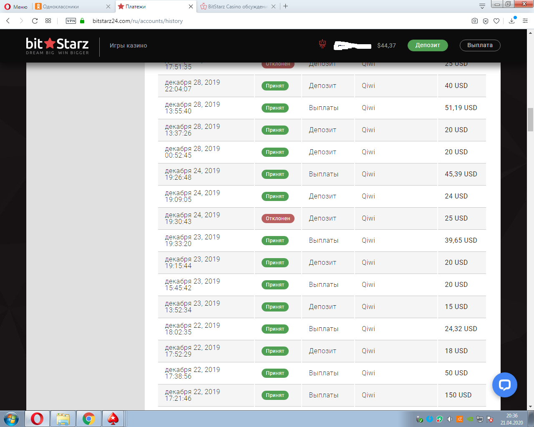Open the Игры казино link
The width and height of the screenshot is (534, 427).
click(x=128, y=45)
